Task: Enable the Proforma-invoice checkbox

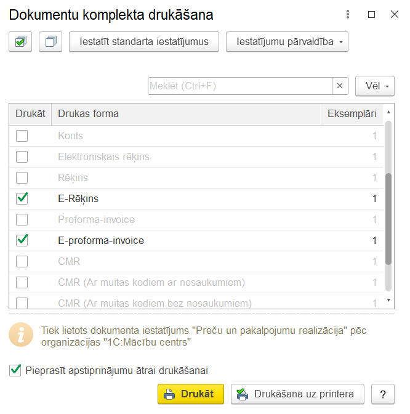Action: click(22, 219)
